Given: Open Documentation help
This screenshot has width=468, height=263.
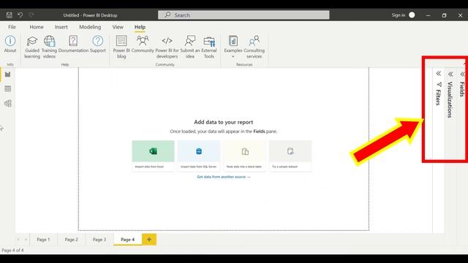Looking at the screenshot, I should point(73,44).
